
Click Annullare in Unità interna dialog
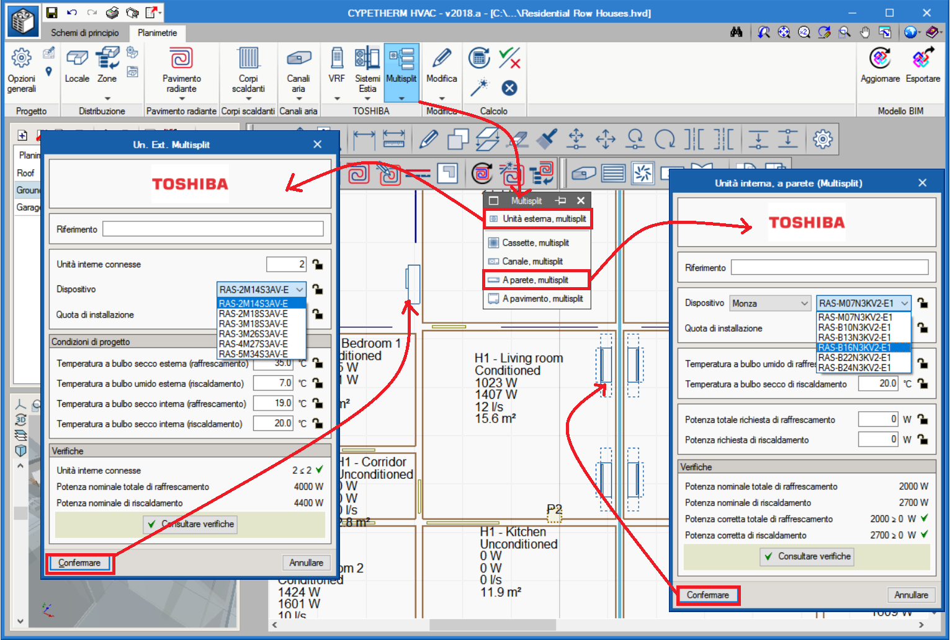pyautogui.click(x=911, y=595)
